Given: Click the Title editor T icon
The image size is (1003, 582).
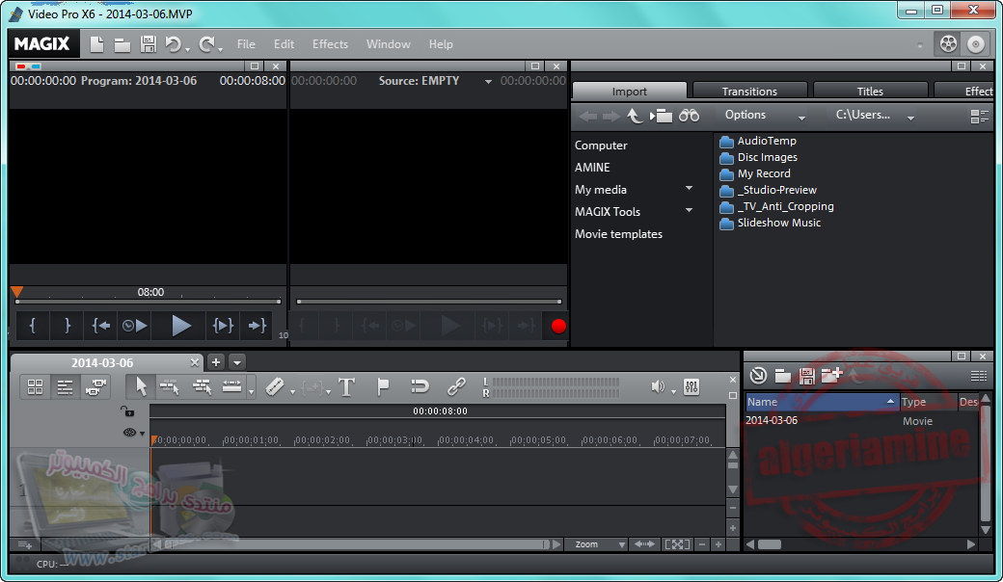Looking at the screenshot, I should (x=347, y=386).
